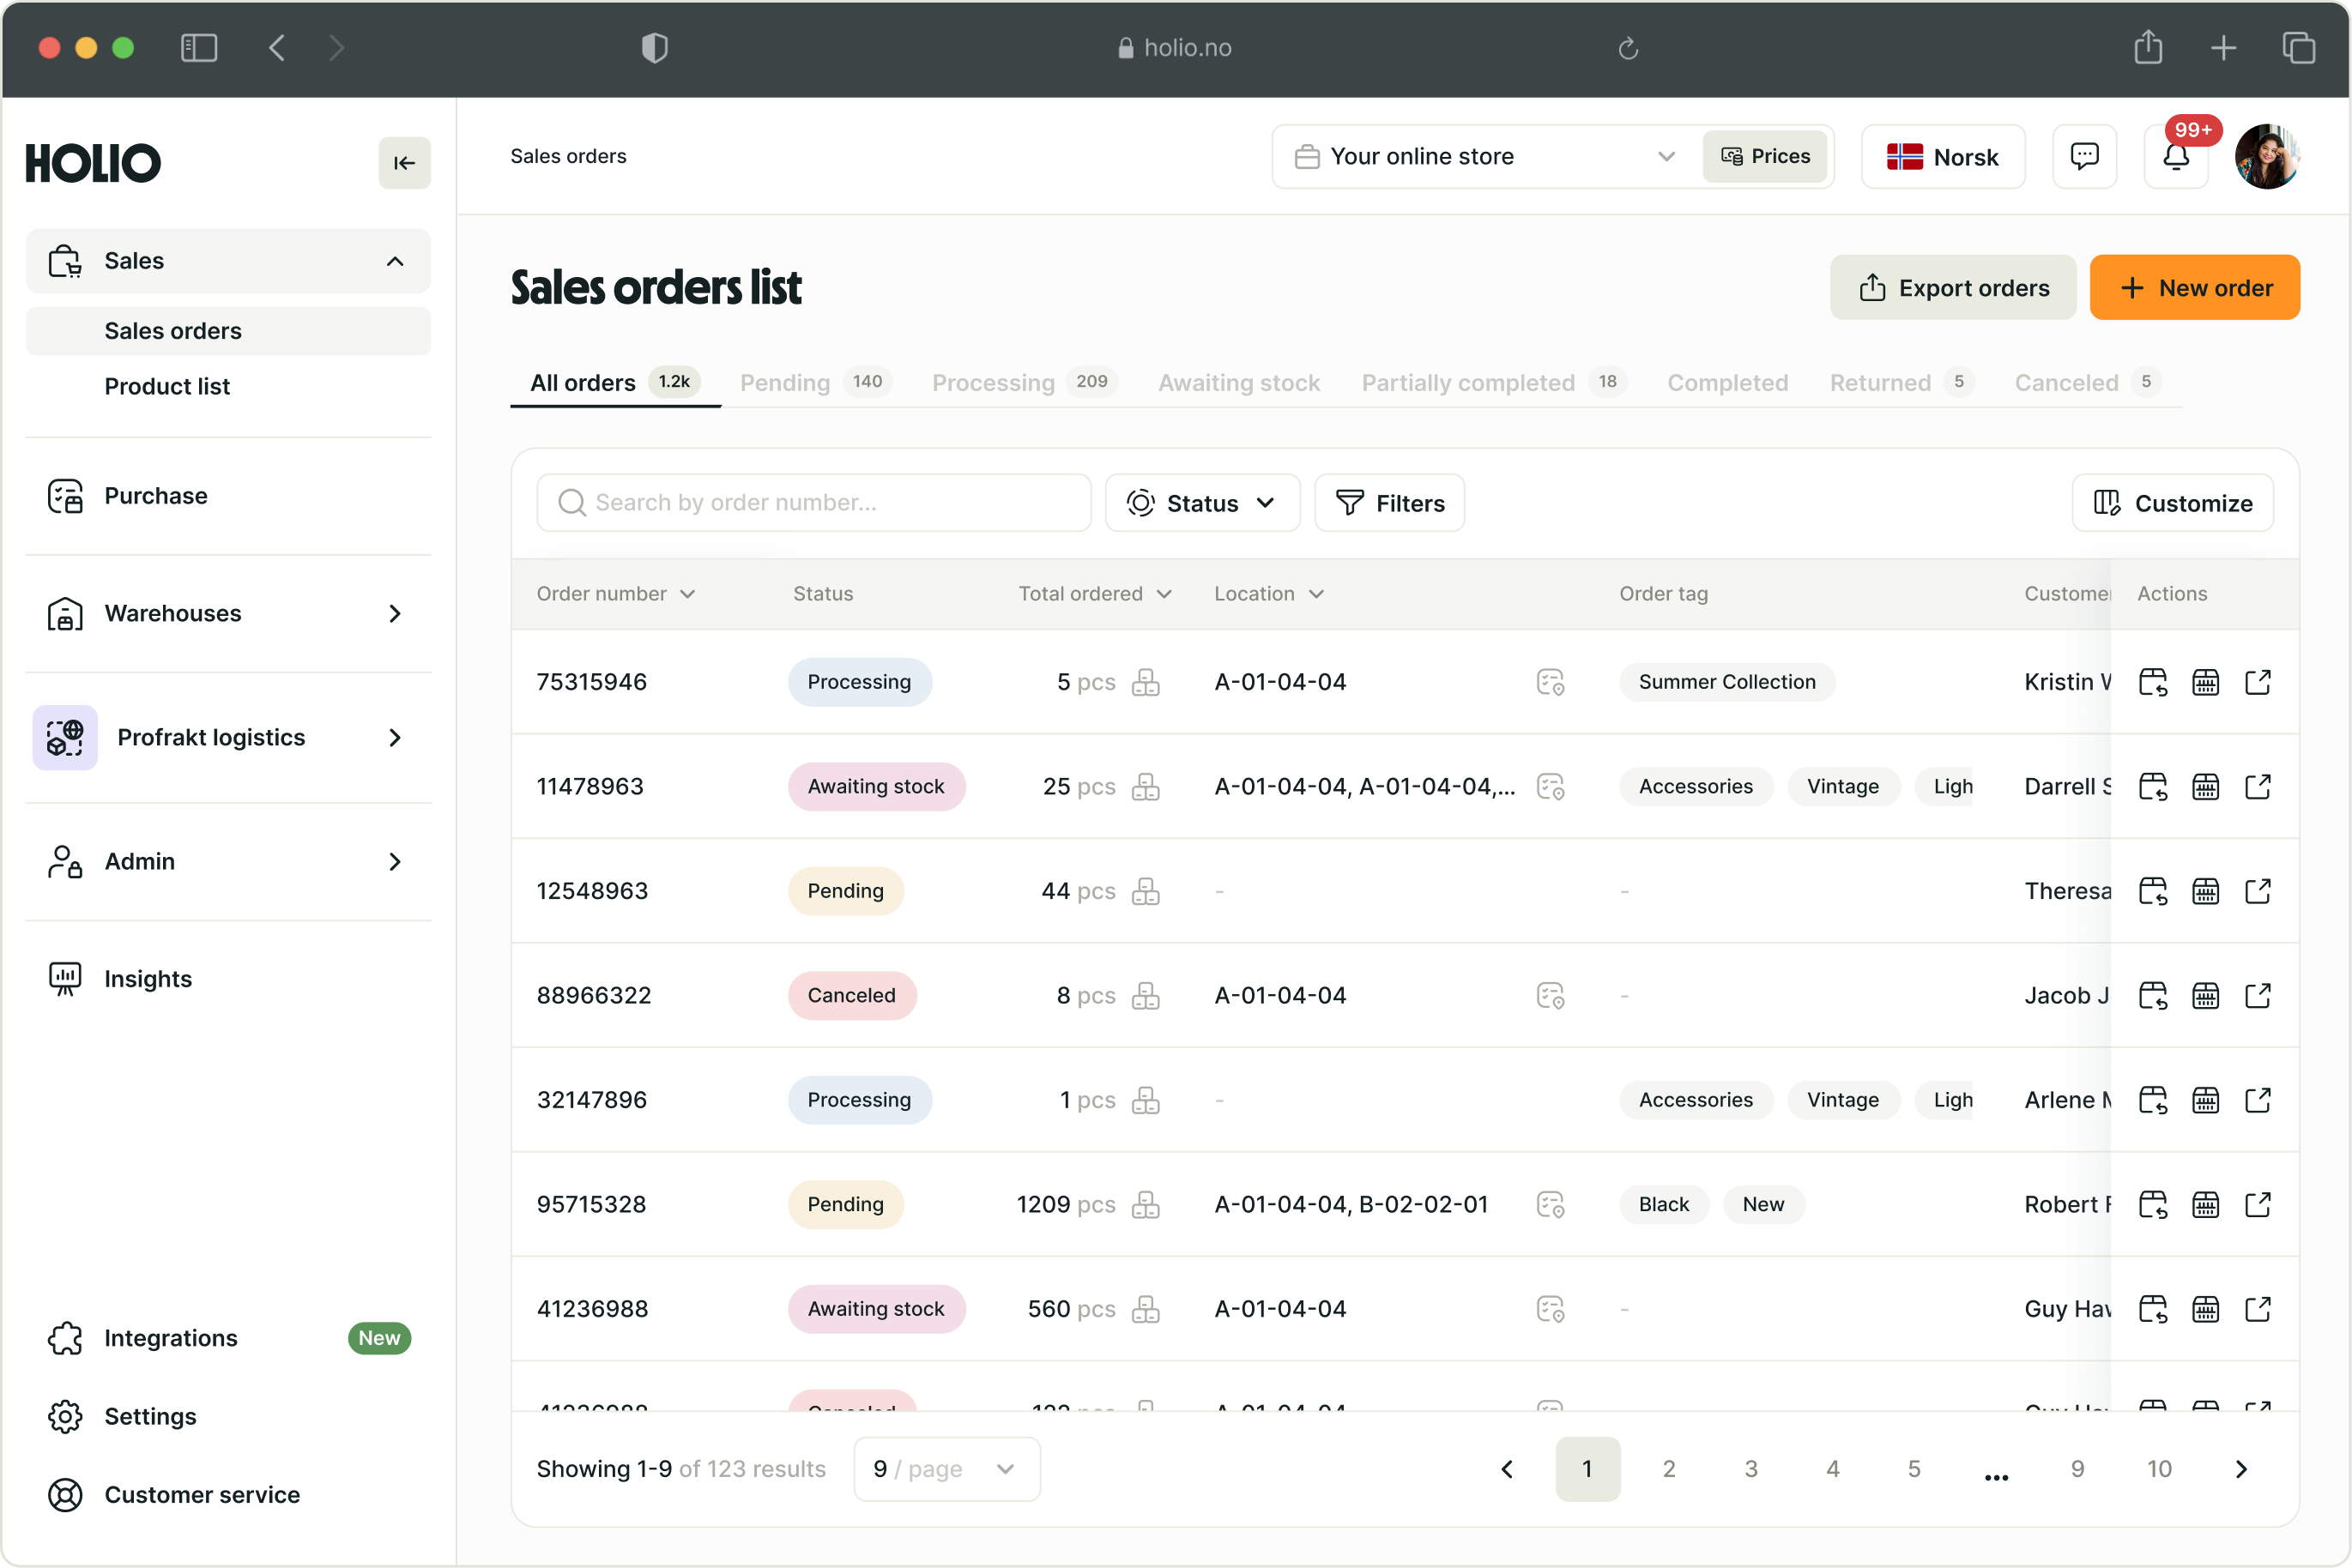The width and height of the screenshot is (2352, 1568).
Task: Sort by Order number column
Action: click(x=615, y=594)
